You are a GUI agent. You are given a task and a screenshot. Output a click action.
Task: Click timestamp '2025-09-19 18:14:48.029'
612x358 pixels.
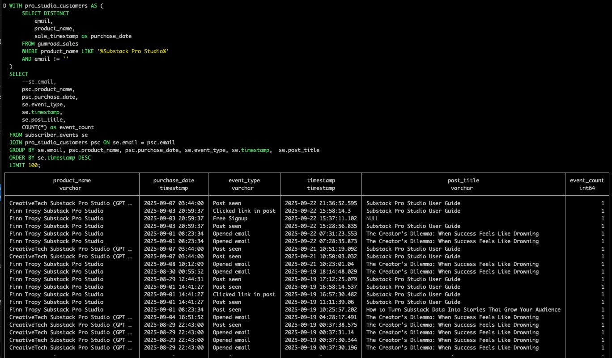[x=321, y=272]
